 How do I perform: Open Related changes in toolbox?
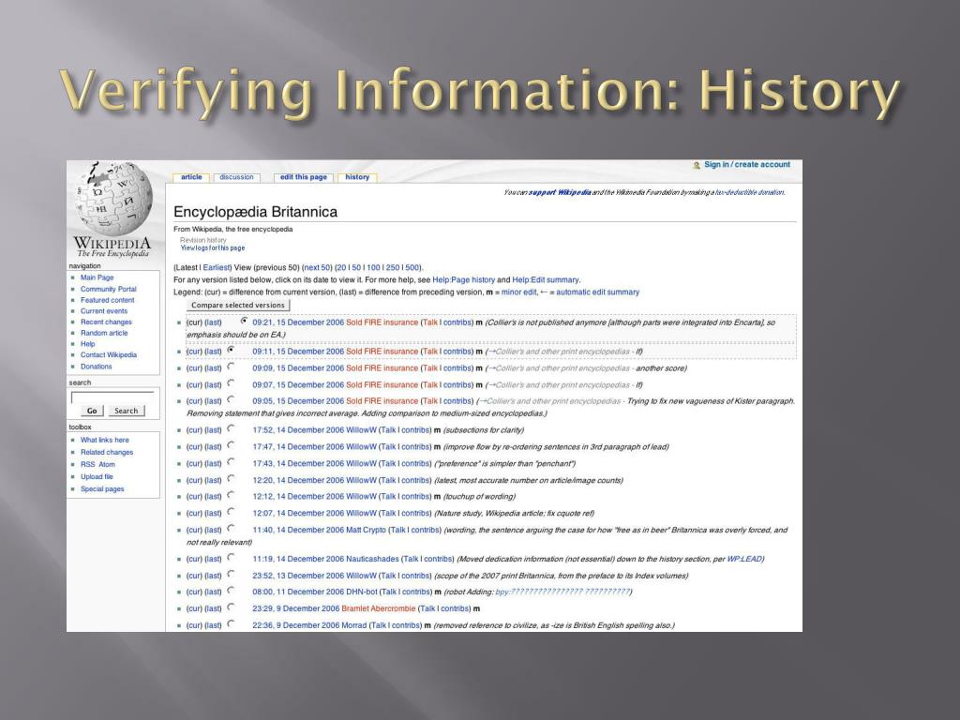pos(107,453)
